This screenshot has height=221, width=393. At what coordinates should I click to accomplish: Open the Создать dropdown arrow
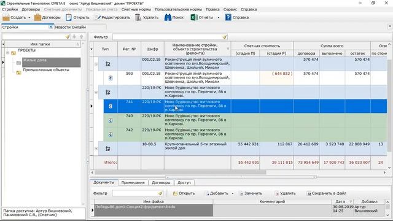coord(29,18)
